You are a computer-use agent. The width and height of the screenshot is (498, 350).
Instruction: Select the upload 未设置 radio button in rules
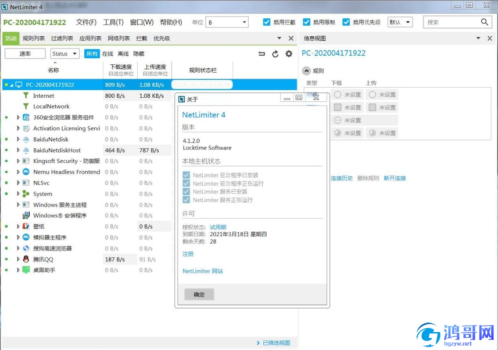tap(372, 95)
